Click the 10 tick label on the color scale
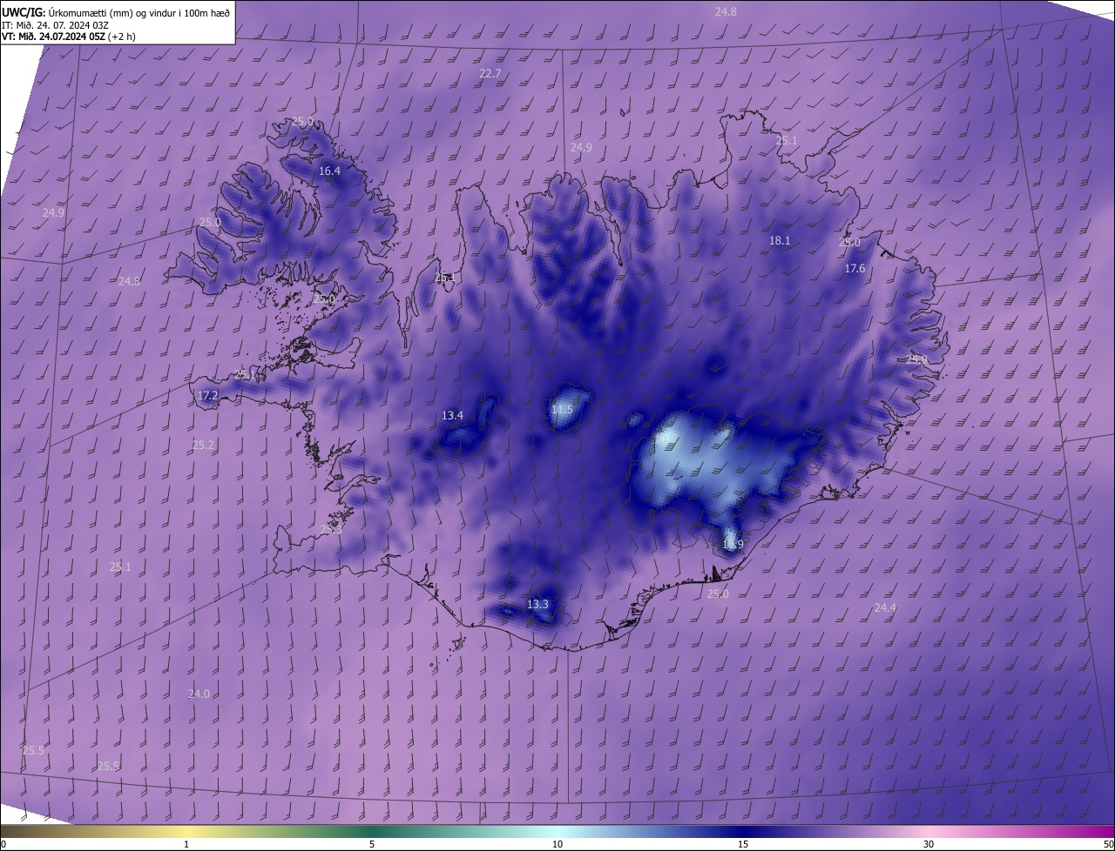The image size is (1115, 851). [557, 844]
